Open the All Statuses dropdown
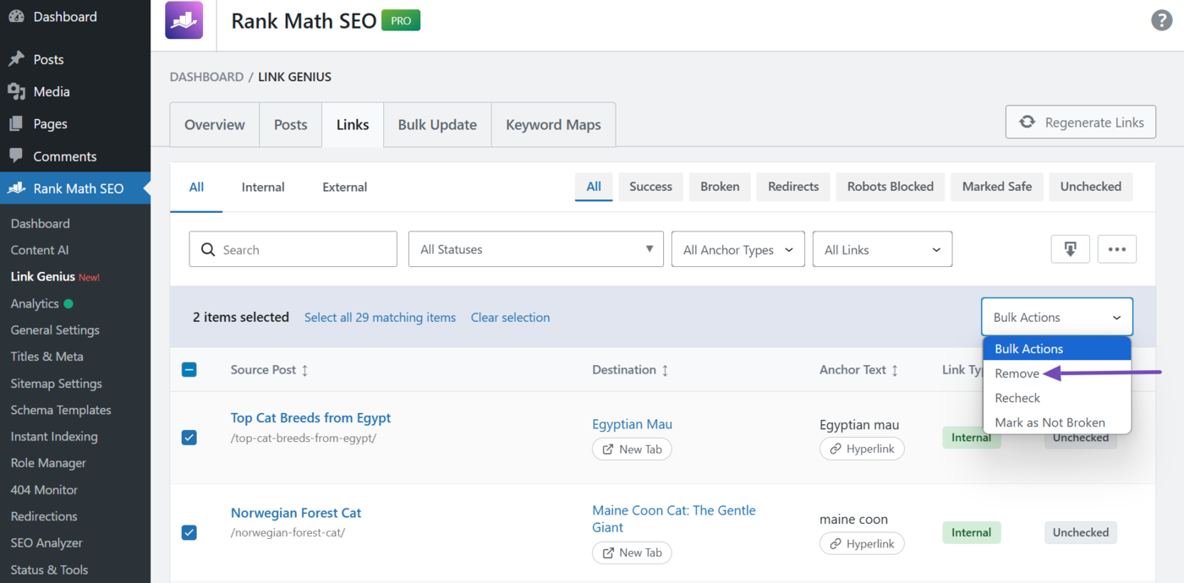Image resolution: width=1184 pixels, height=583 pixels. tap(535, 248)
